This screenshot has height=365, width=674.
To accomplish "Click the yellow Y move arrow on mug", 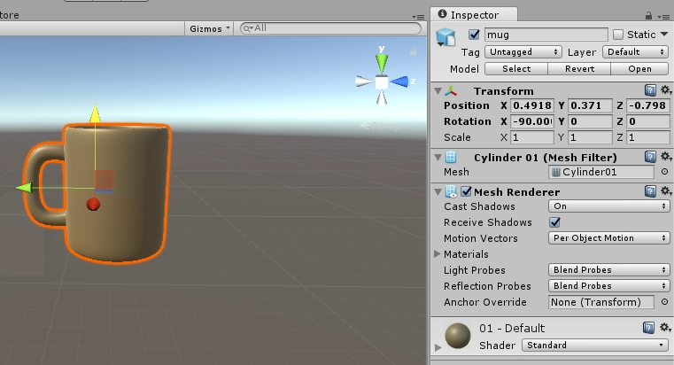I will coord(96,113).
